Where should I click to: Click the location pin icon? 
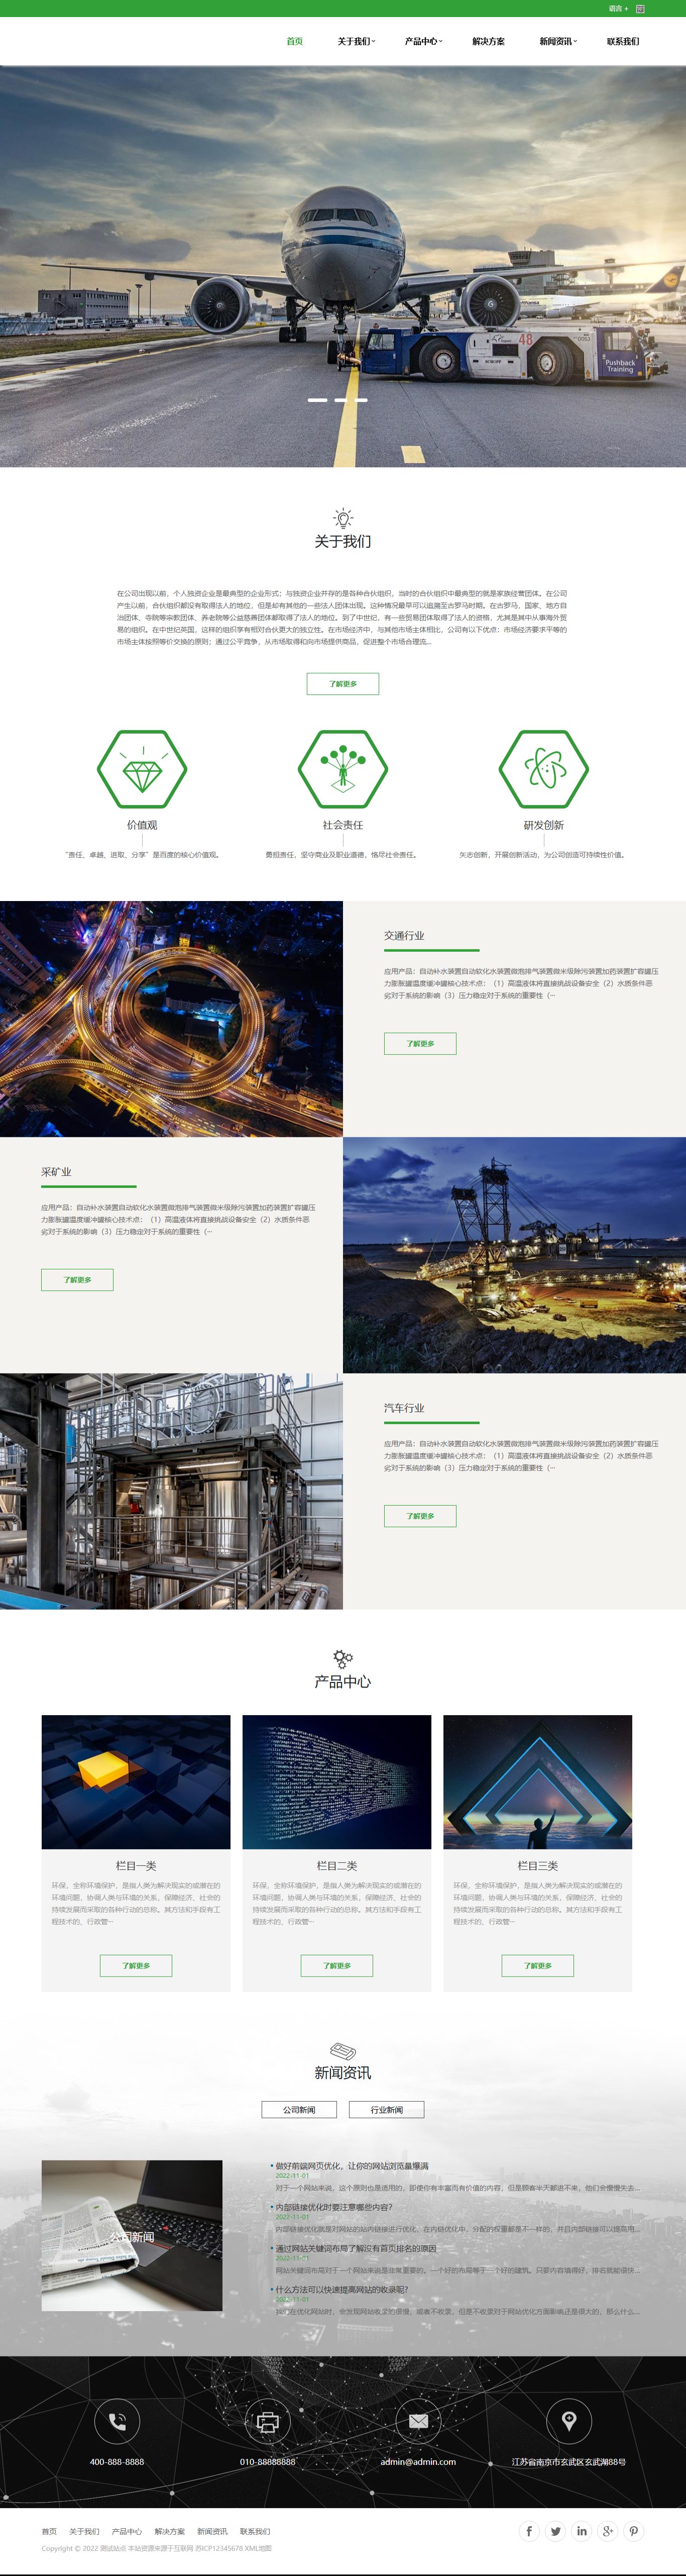[569, 2421]
